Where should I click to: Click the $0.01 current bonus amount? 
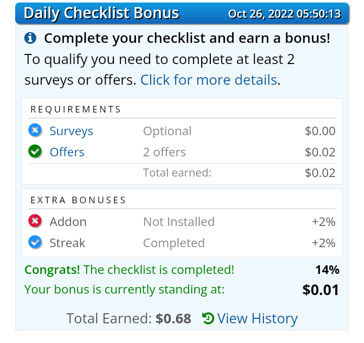click(x=321, y=290)
